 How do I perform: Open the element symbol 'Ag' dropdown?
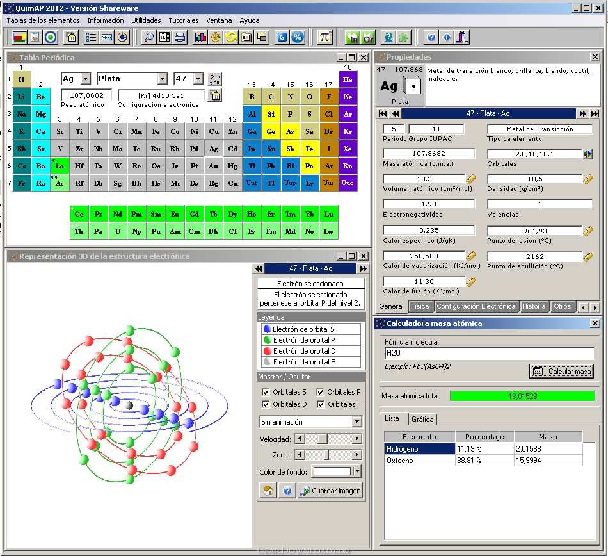[86, 79]
